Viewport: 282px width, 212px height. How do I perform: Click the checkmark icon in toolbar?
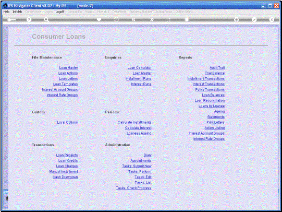(x=254, y=19)
